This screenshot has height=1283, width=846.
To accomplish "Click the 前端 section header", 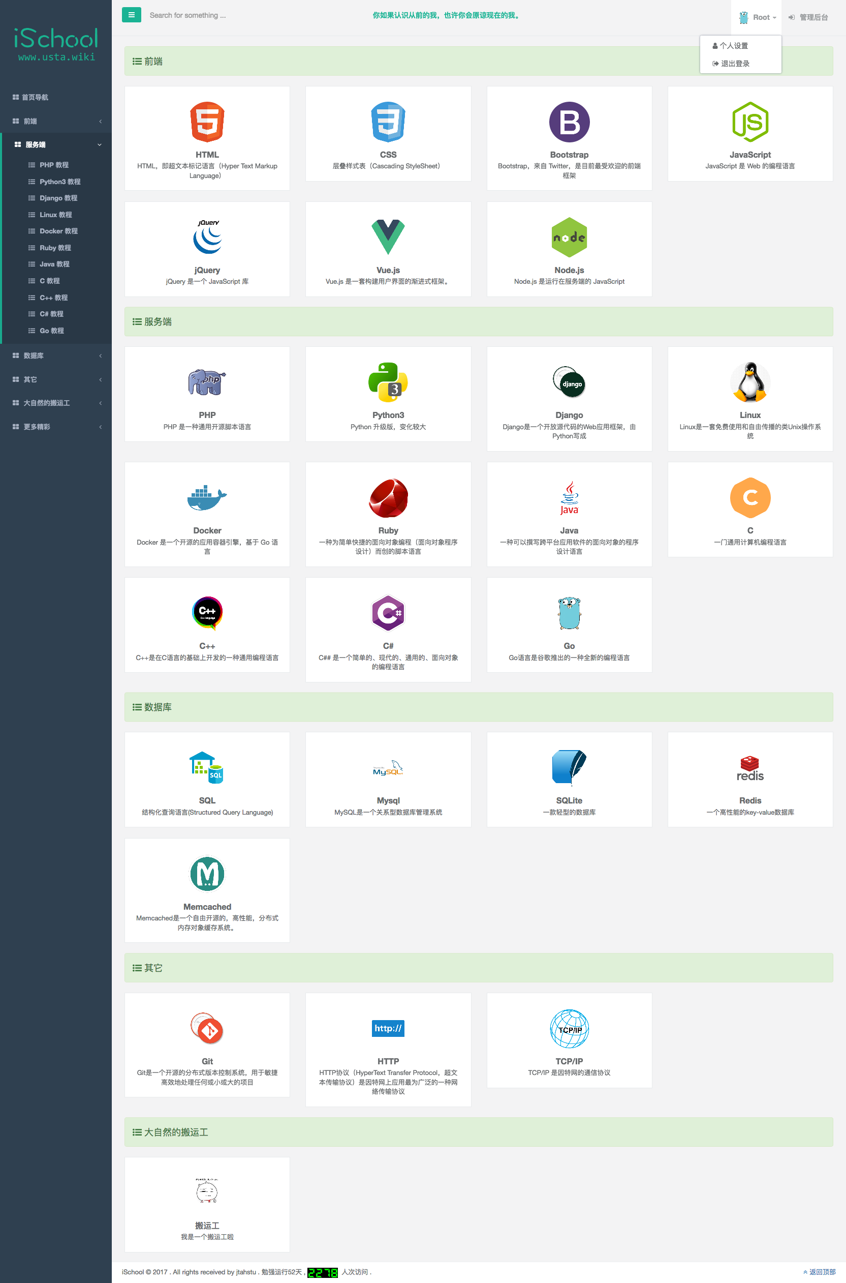I will [x=479, y=61].
